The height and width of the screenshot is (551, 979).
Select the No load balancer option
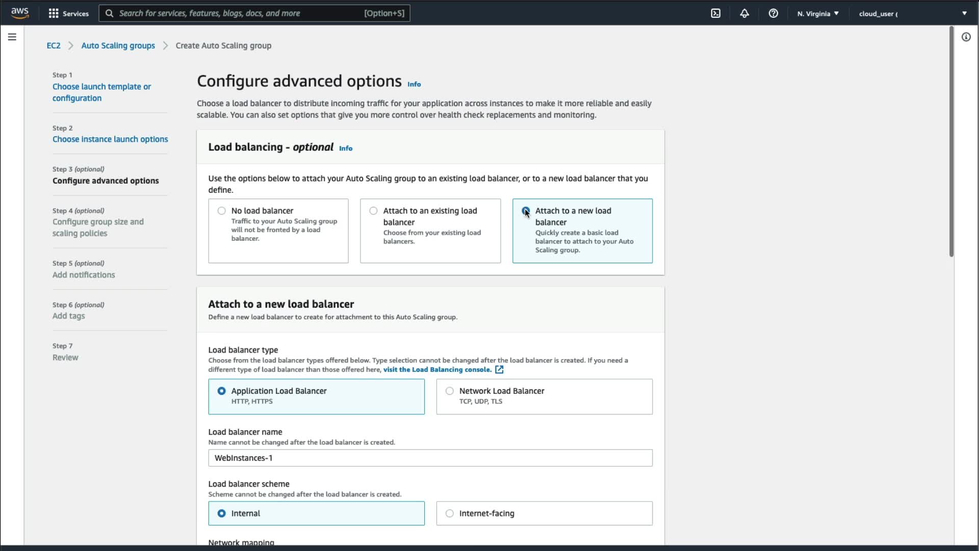(x=221, y=211)
